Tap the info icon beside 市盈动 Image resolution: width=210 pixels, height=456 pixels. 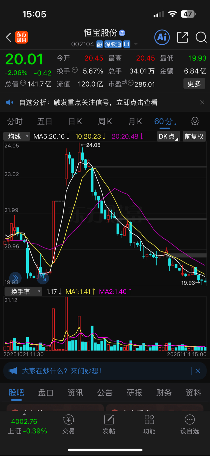tap(131, 83)
